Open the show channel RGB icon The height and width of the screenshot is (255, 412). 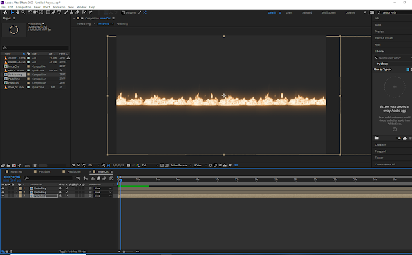(138, 165)
